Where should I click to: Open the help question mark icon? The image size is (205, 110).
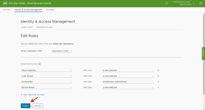tap(167, 3)
